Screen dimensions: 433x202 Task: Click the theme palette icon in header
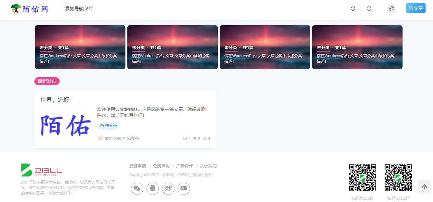tap(392, 8)
